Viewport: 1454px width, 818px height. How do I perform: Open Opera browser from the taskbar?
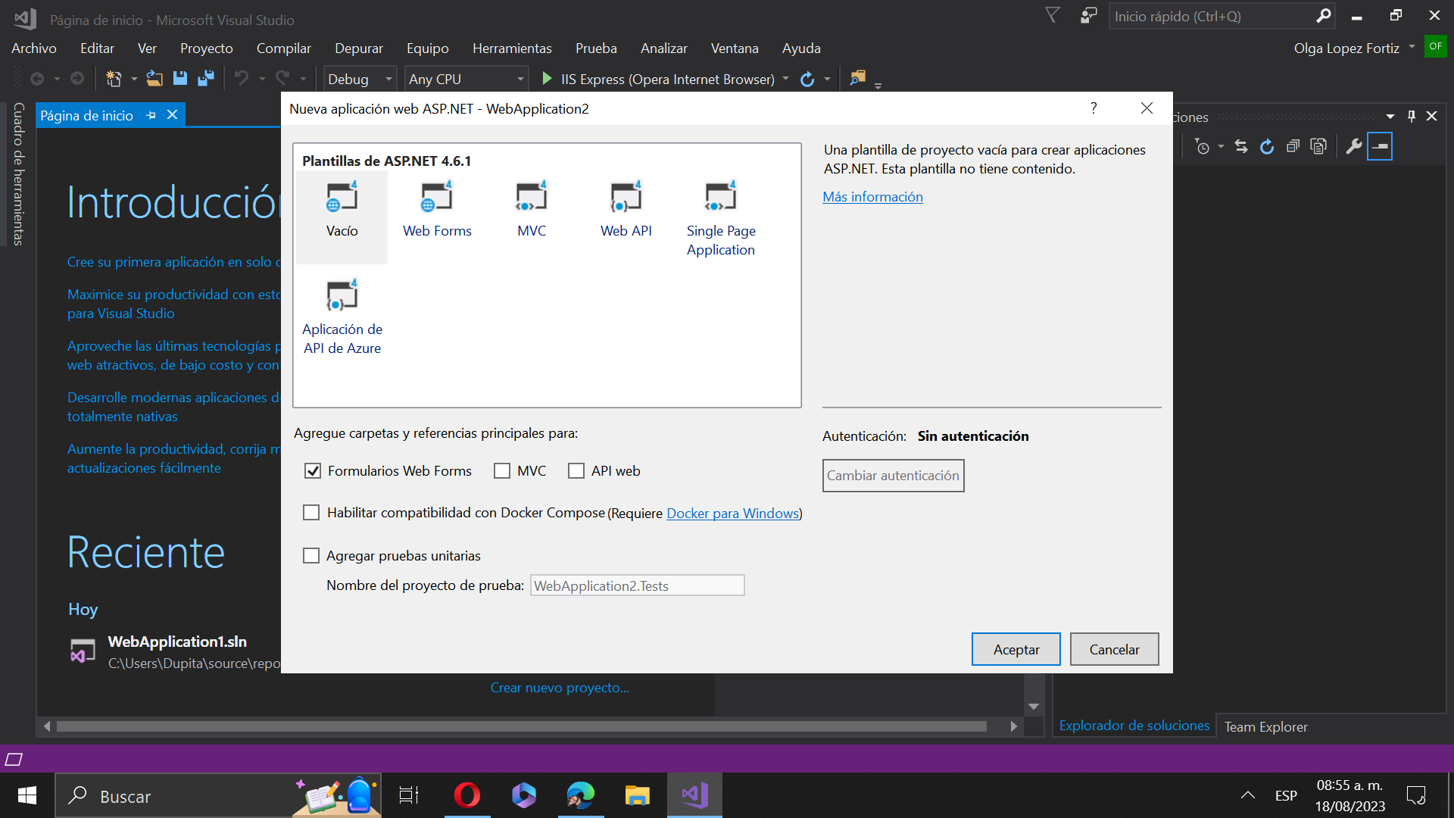point(466,795)
